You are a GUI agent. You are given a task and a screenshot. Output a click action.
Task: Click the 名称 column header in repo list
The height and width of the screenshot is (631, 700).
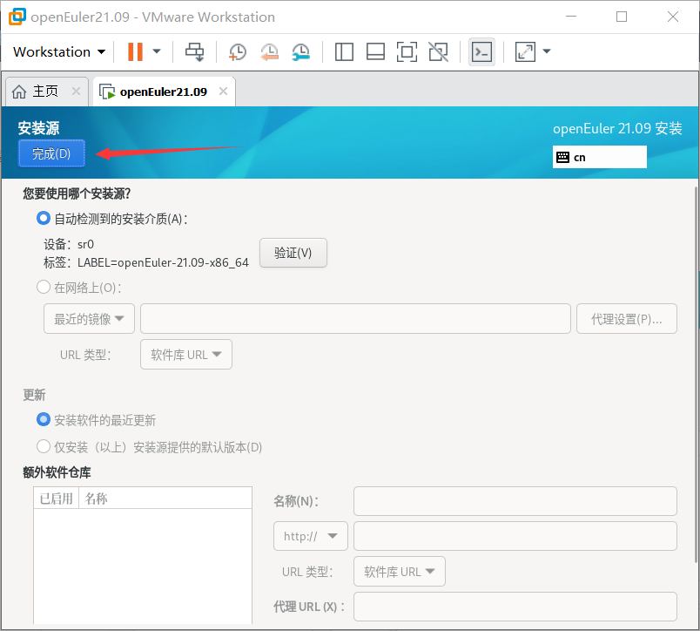pyautogui.click(x=165, y=499)
